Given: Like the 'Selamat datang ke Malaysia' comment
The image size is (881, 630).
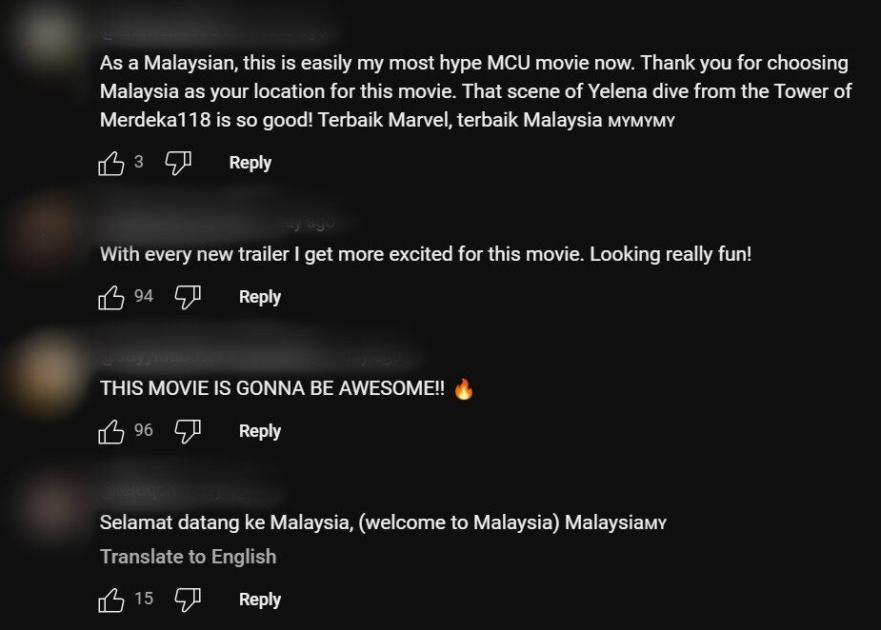Looking at the screenshot, I should 110,600.
